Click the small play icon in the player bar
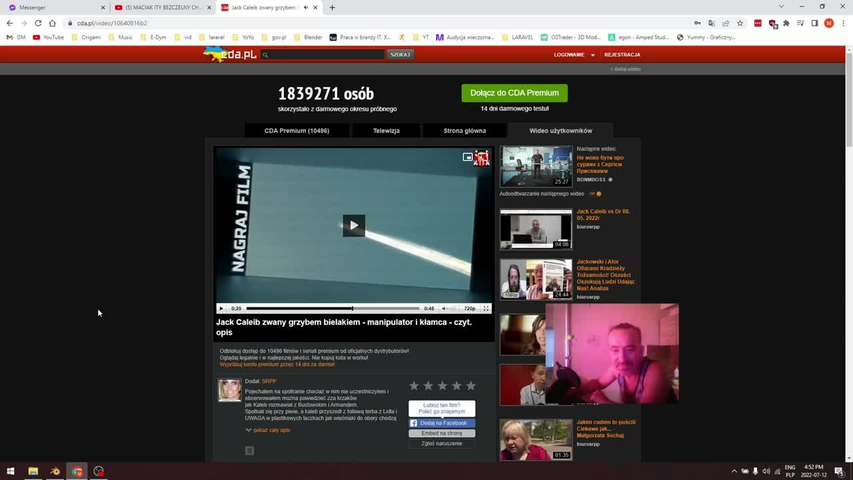 (221, 309)
